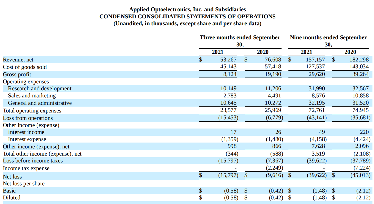Image resolution: width=374 pixels, height=204 pixels.
Task: Click the "Unaudited, in thousands" subtitle line
Action: point(187,24)
